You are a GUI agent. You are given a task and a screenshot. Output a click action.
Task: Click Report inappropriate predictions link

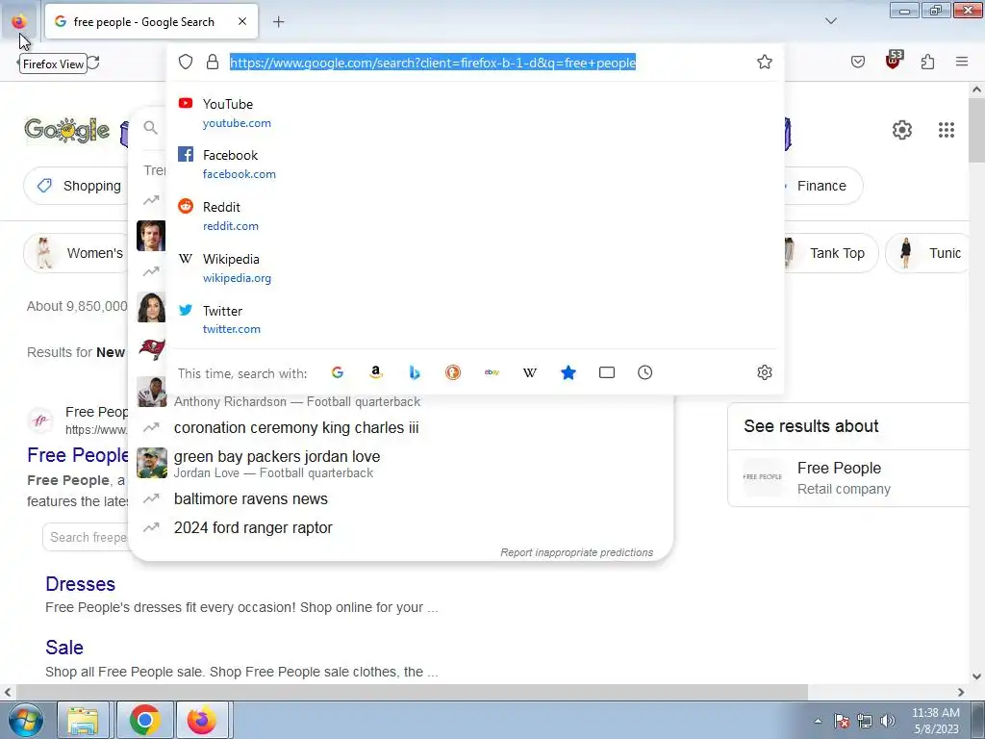point(577,552)
